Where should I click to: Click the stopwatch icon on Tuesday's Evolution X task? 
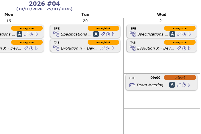pyautogui.click(x=108, y=48)
